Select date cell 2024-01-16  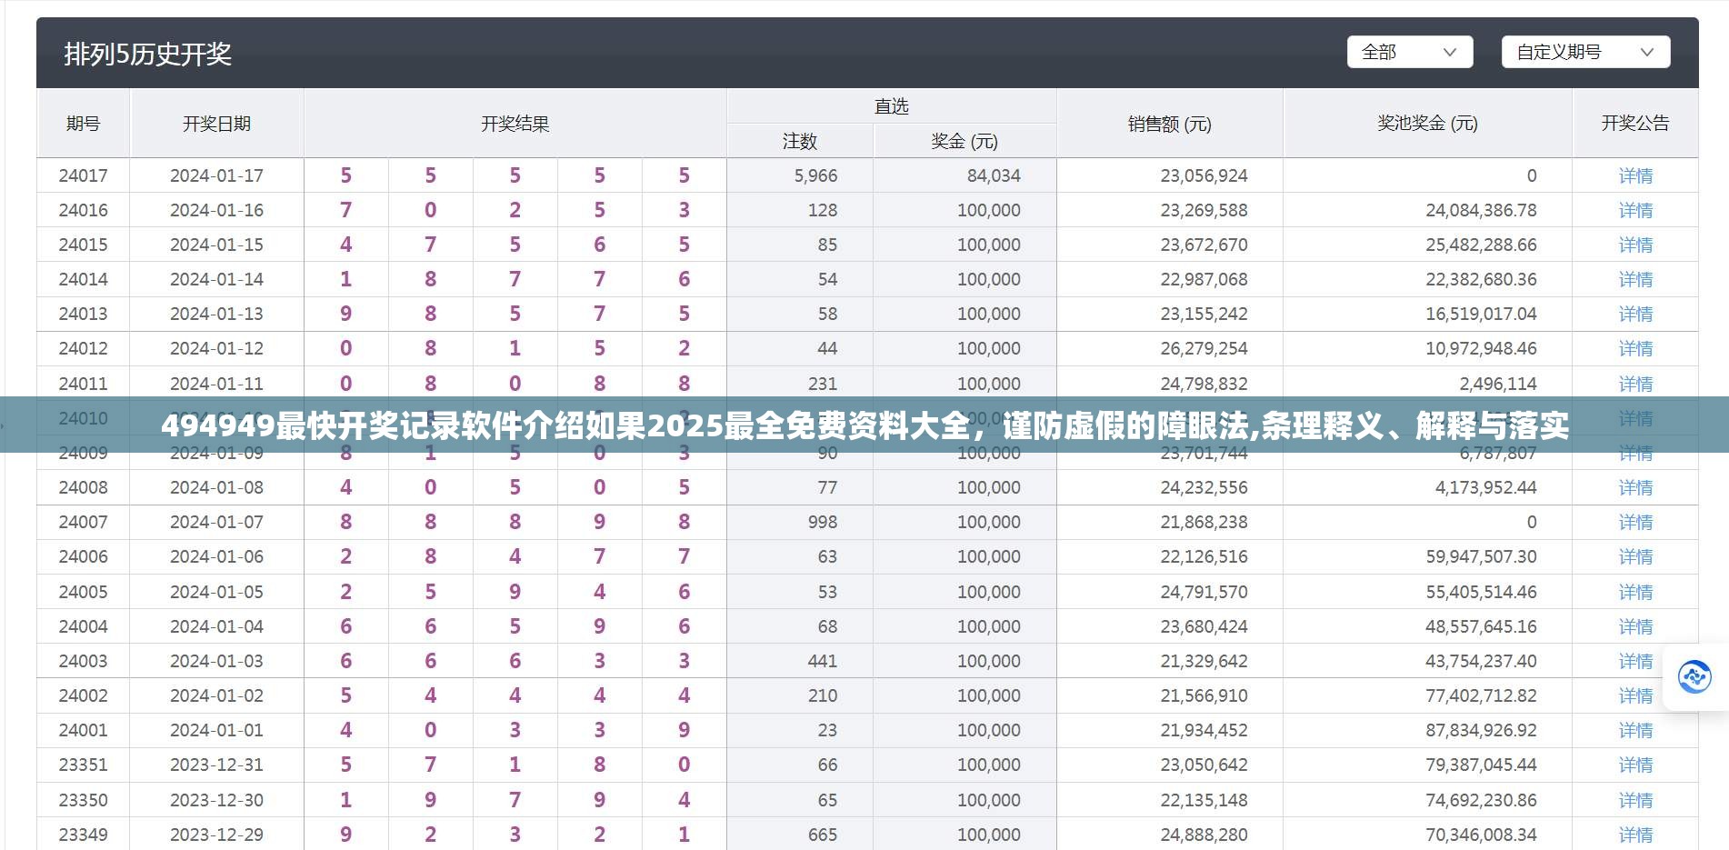point(216,210)
